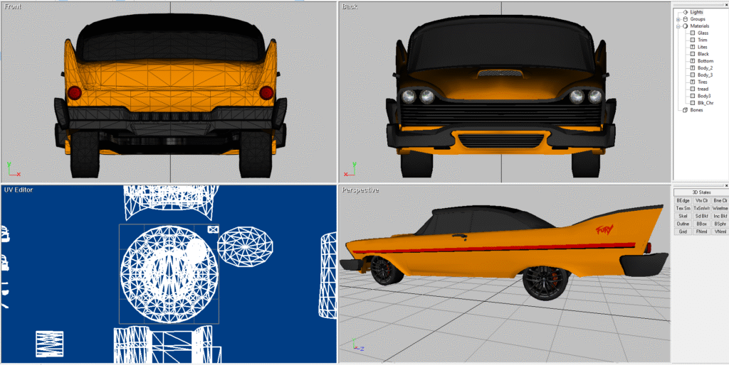
Task: Close the 3D States panel
Action: pos(725,185)
